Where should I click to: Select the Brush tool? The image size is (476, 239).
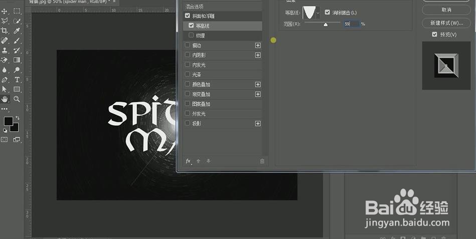(17, 41)
